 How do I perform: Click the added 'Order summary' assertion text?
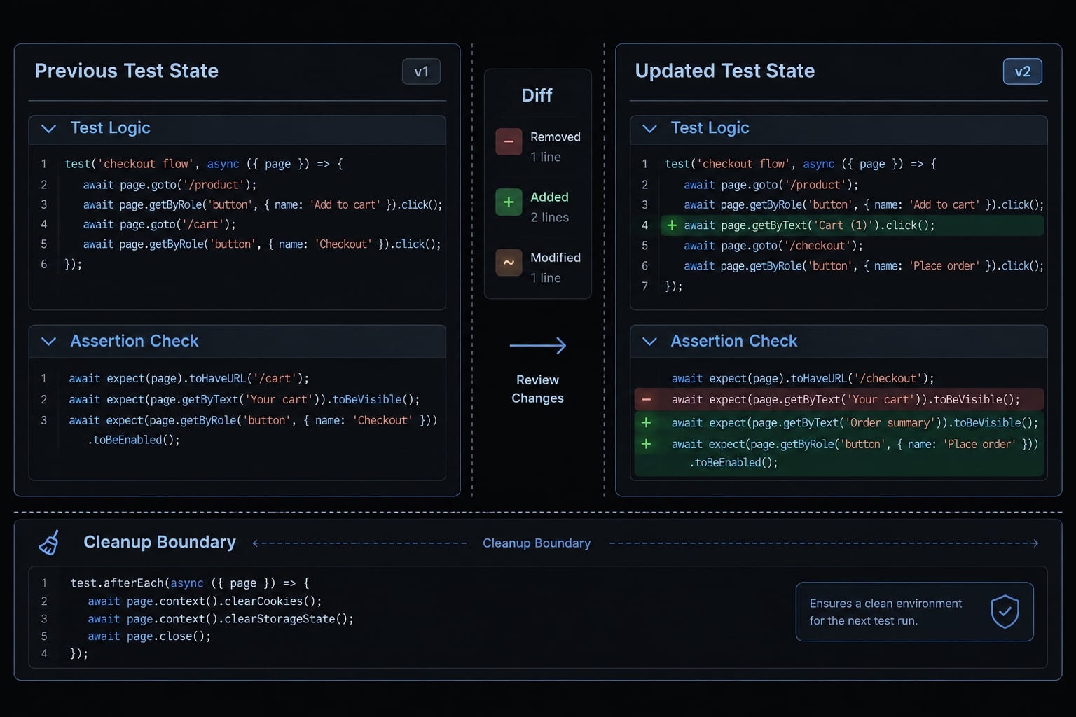pos(855,422)
